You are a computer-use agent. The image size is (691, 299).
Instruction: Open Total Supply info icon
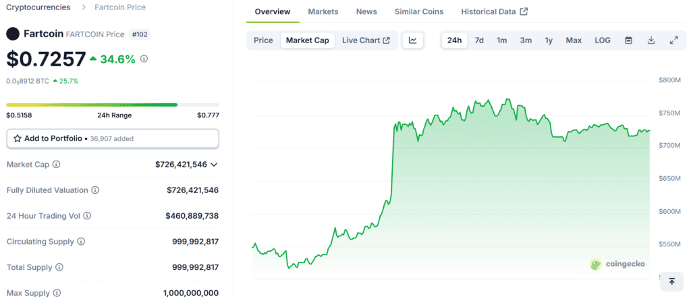(x=59, y=267)
